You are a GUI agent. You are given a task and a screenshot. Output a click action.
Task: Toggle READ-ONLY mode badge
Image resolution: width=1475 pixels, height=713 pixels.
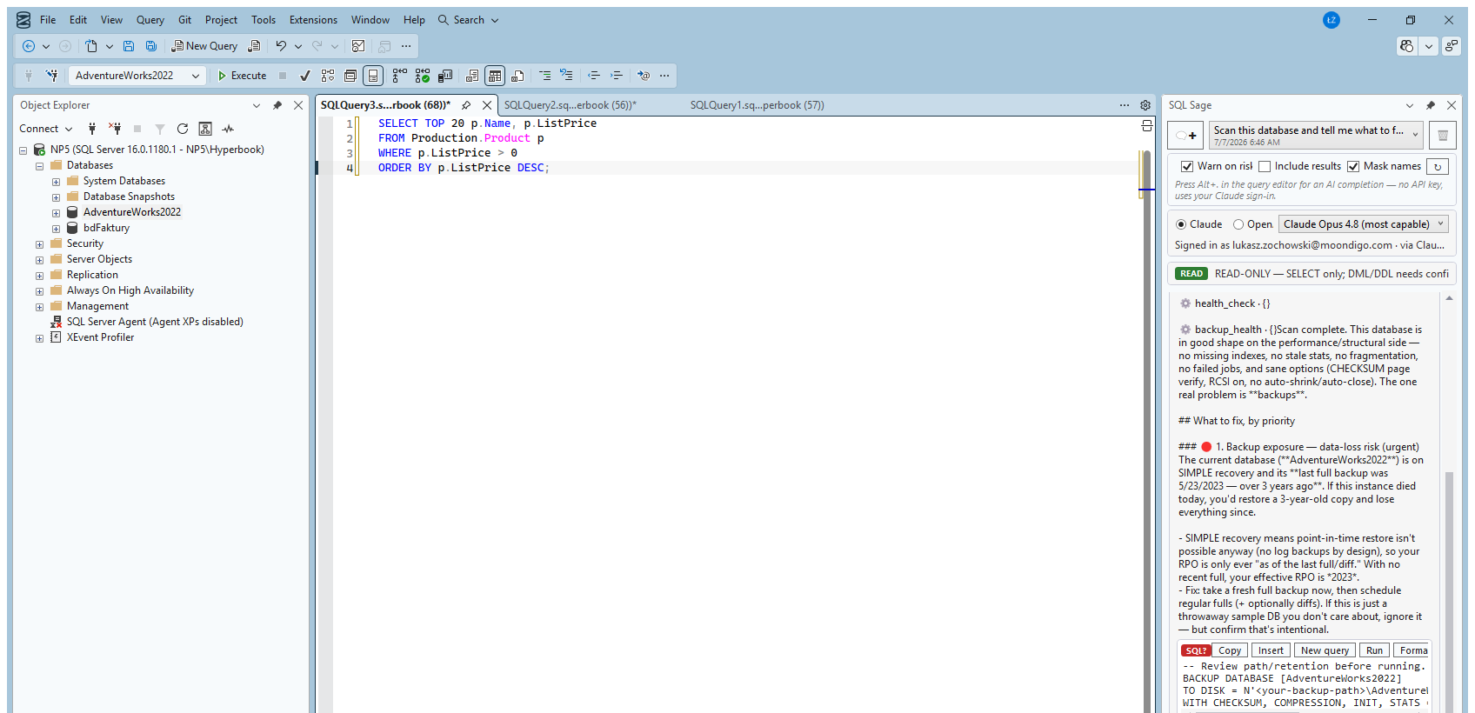(1191, 274)
